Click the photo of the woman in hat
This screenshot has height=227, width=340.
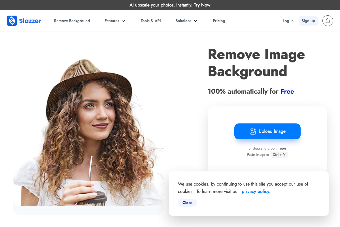coord(88,128)
